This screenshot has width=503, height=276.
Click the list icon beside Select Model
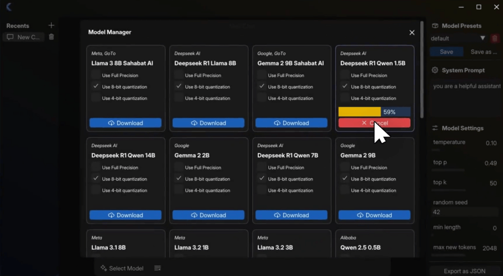point(157,268)
